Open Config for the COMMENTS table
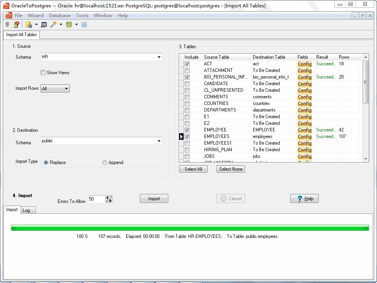The height and width of the screenshot is (283, 377). click(x=305, y=97)
